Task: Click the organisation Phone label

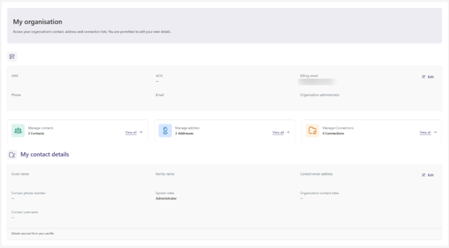Action: pos(16,95)
